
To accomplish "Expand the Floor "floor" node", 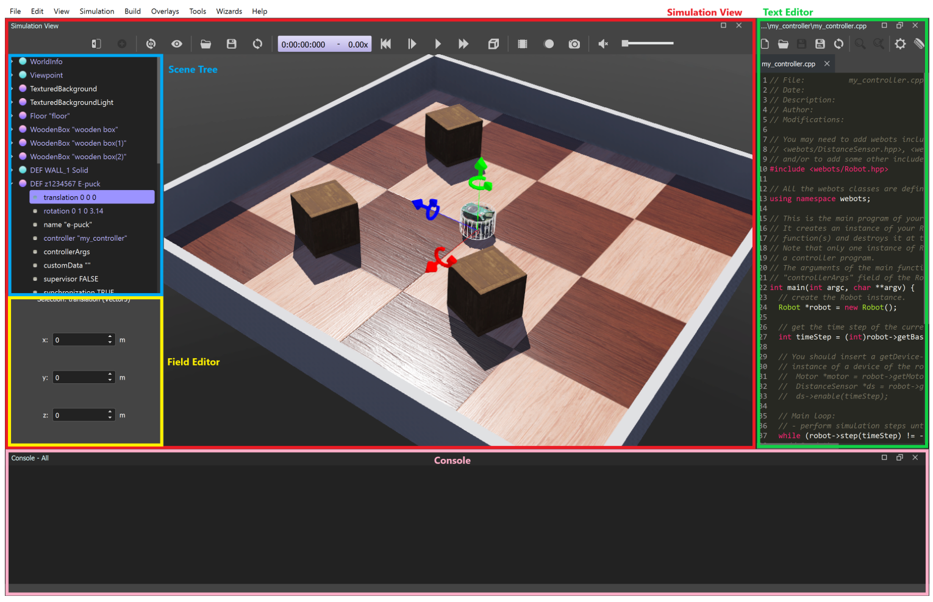I will pos(13,116).
